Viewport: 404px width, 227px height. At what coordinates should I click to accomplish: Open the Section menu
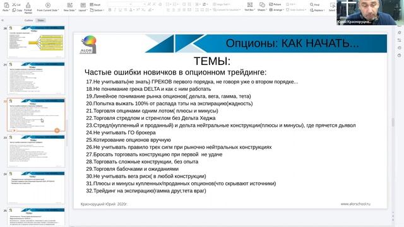[x=97, y=10]
